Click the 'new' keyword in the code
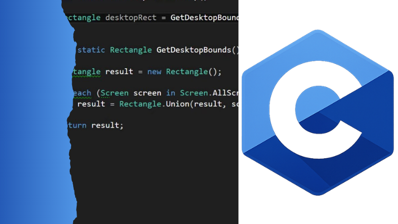Viewport: 398px width, 224px height. (x=154, y=72)
